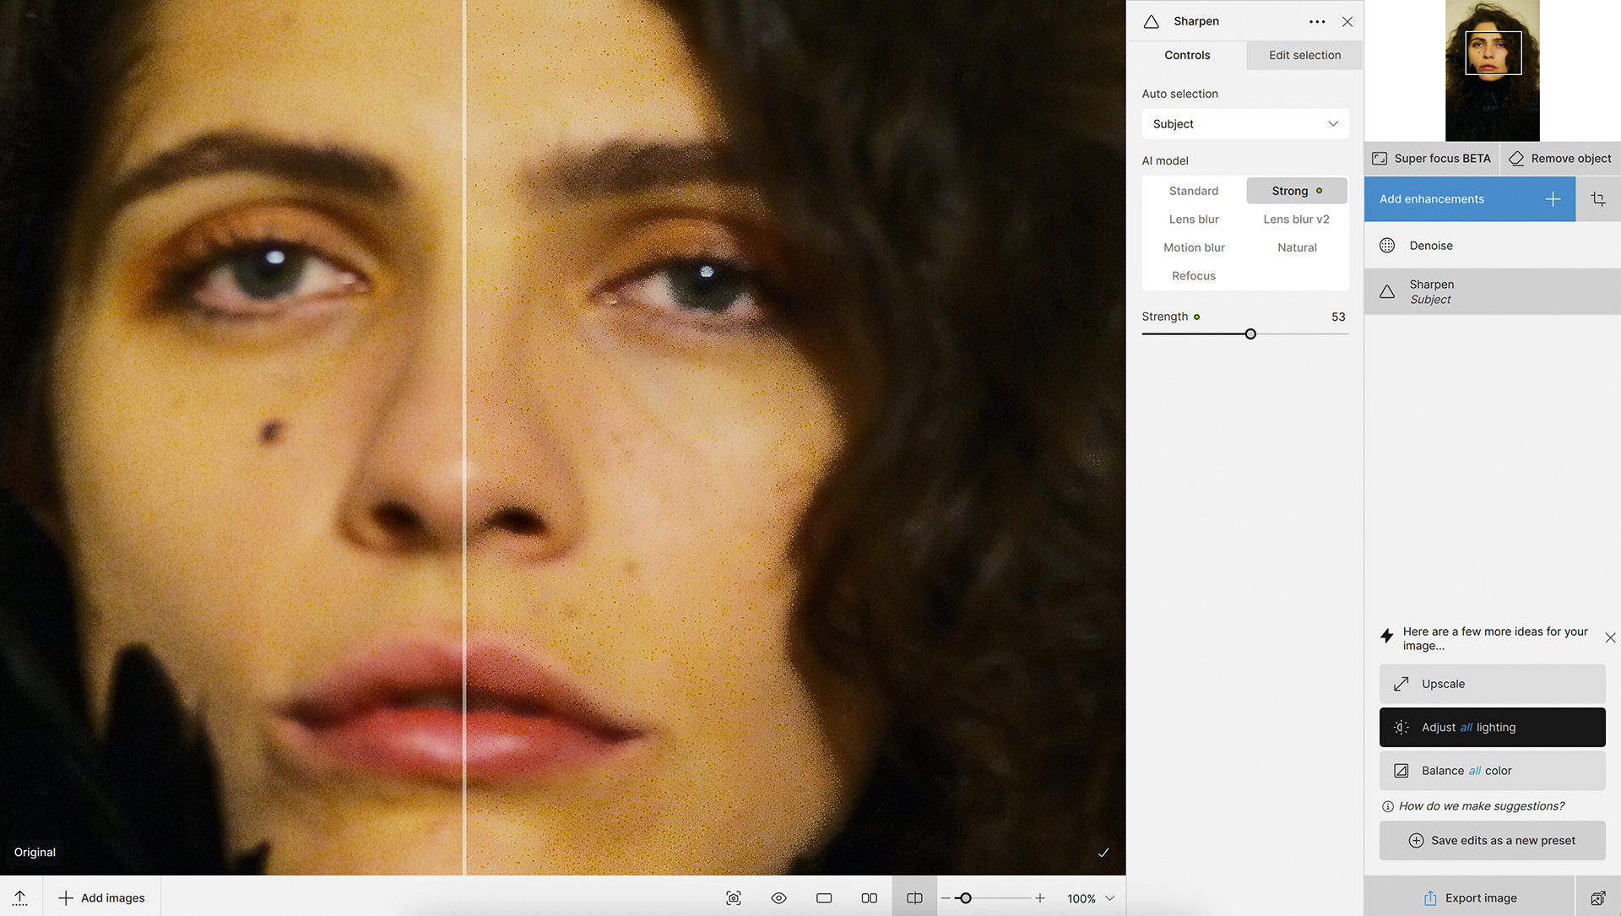
Task: Switch to the Edit selection tab
Action: pyautogui.click(x=1304, y=55)
